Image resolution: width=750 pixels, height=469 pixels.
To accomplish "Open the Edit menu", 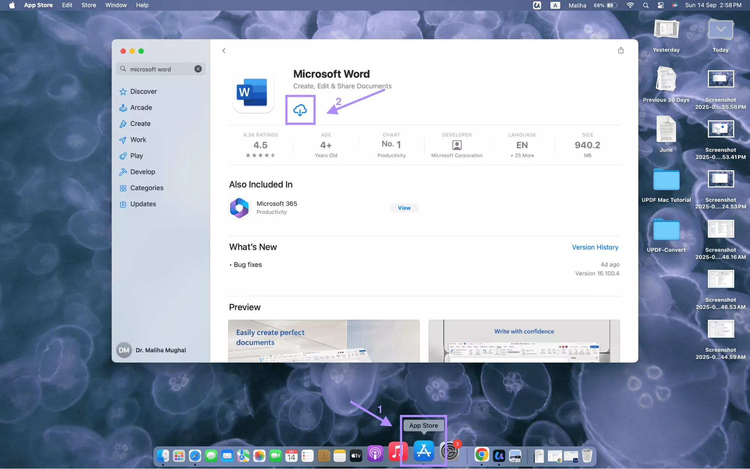I will (67, 5).
